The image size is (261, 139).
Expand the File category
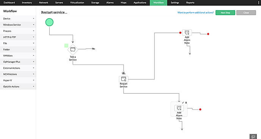(18, 43)
